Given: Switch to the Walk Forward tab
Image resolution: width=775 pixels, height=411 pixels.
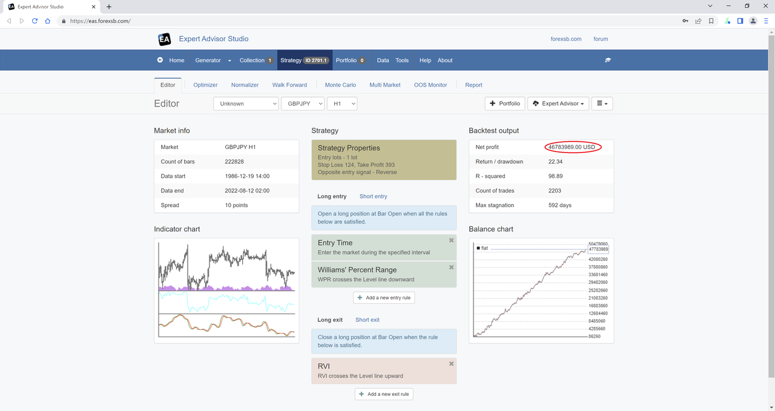Looking at the screenshot, I should click(289, 85).
